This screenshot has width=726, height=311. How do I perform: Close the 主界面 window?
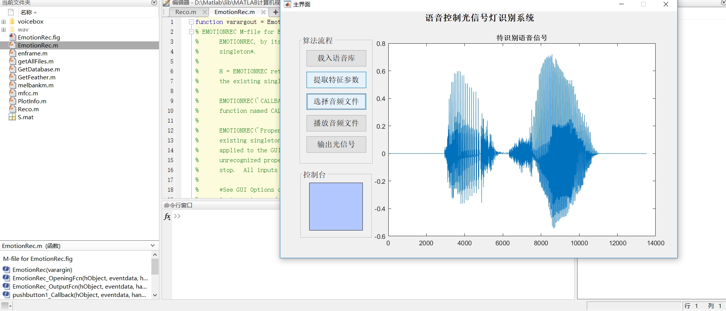click(666, 4)
